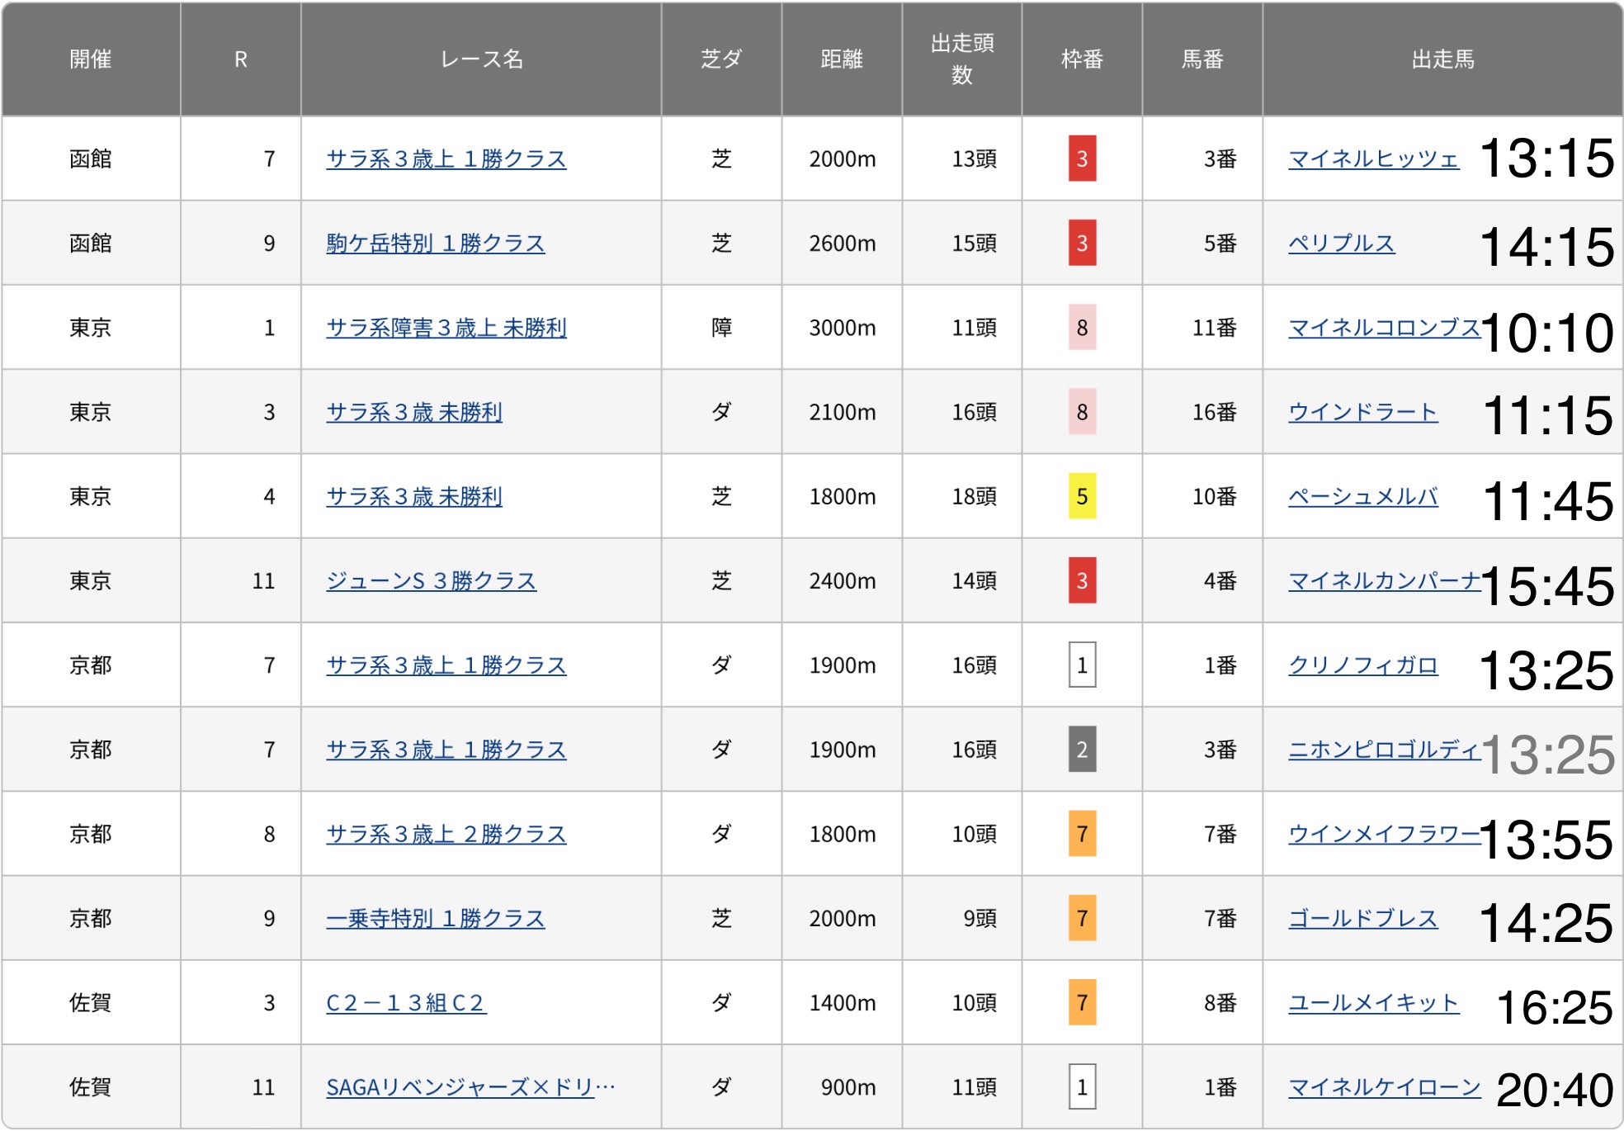Screen dimensions: 1624x1131
Task: Open クリノフィガロ horse details
Action: 1362,665
